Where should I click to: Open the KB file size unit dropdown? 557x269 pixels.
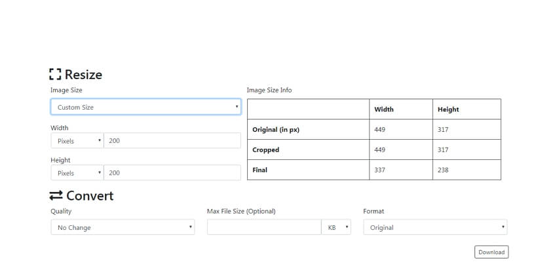click(x=336, y=227)
